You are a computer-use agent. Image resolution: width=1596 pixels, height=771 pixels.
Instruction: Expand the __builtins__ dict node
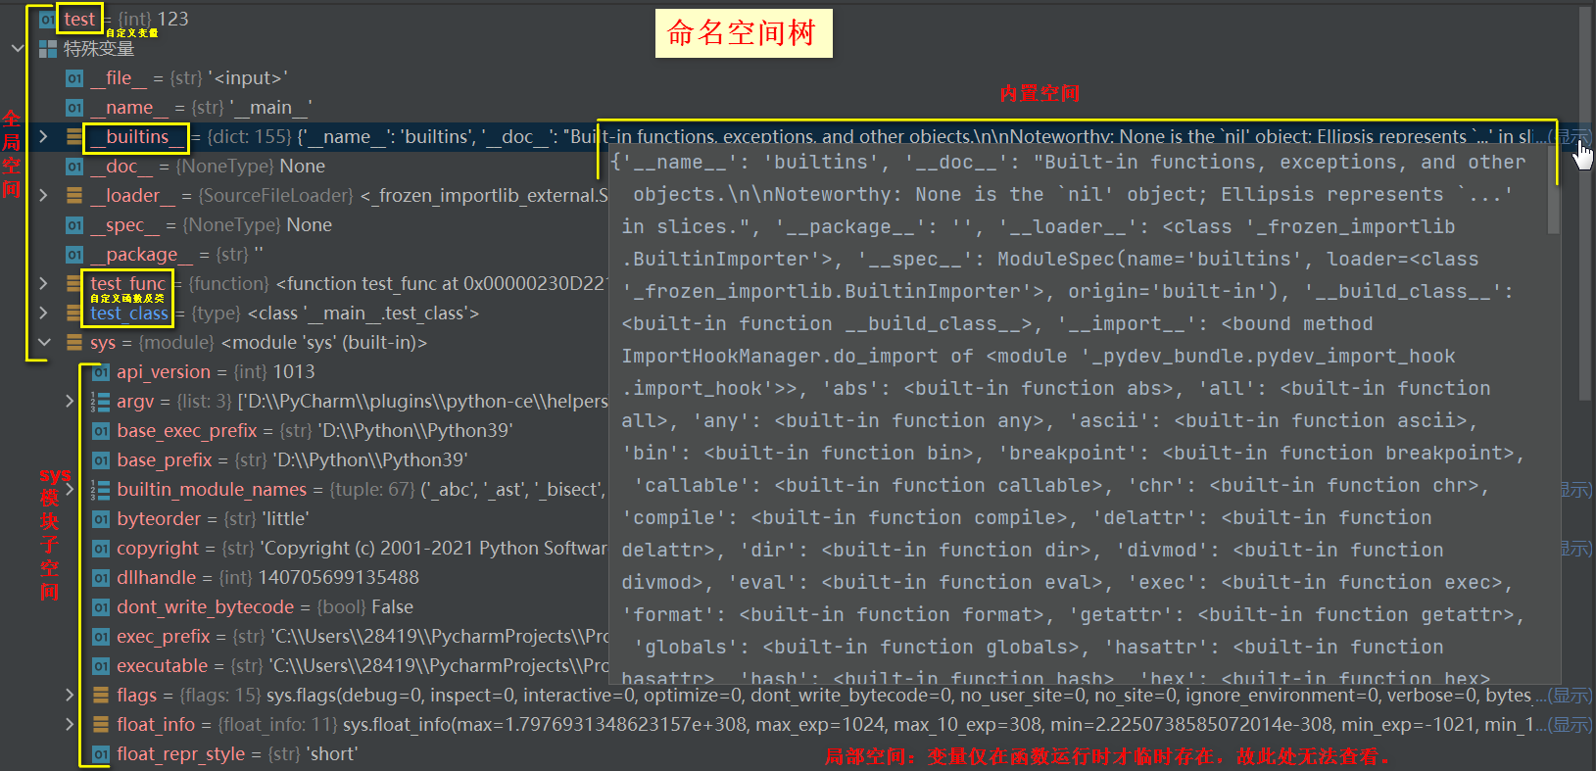[44, 137]
